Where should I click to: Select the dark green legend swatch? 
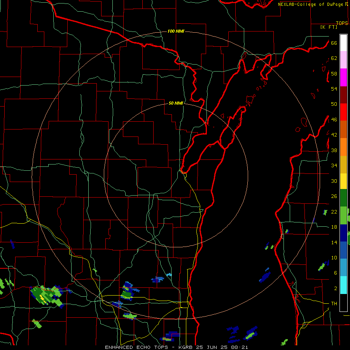point(343,198)
